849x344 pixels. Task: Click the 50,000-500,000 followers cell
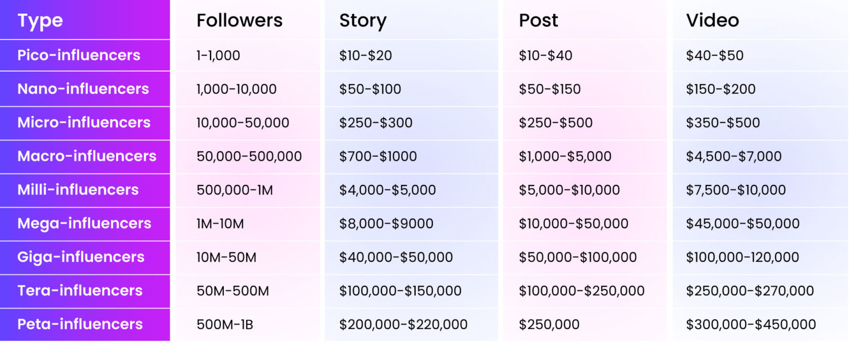[249, 156]
